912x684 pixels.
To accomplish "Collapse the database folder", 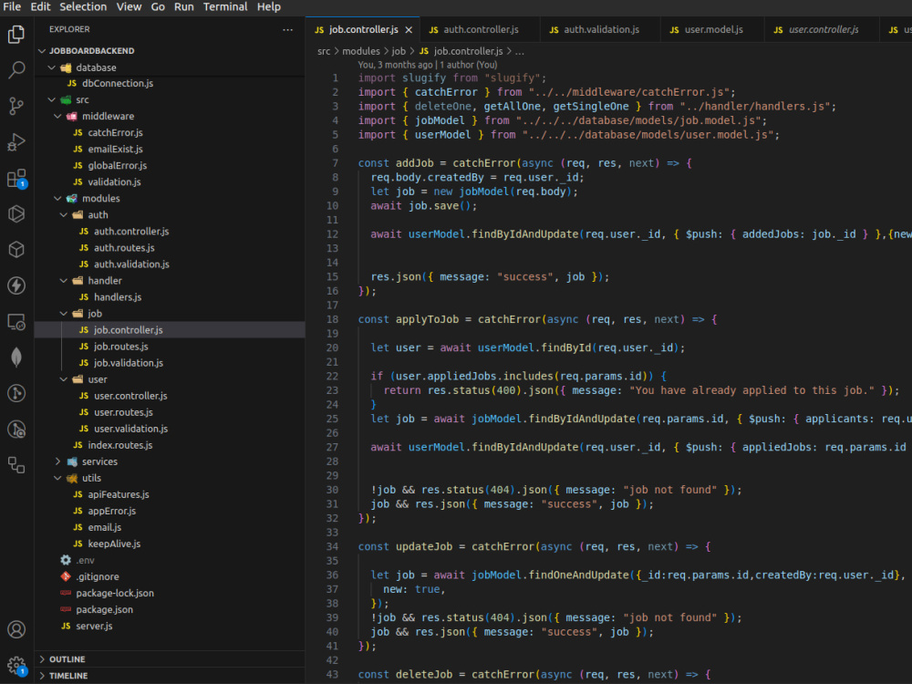I will click(52, 67).
